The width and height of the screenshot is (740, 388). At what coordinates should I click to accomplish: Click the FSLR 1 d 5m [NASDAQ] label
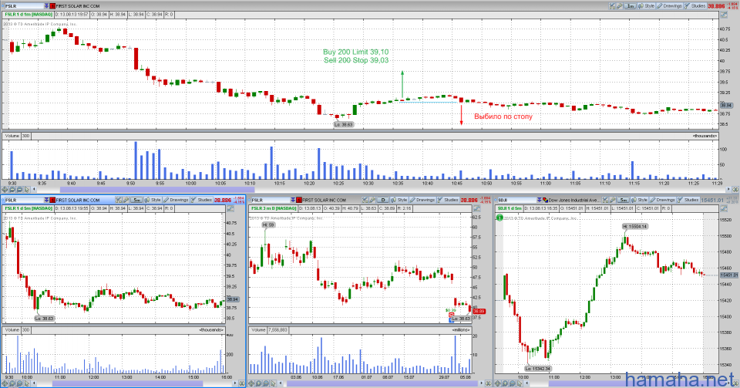pos(29,208)
